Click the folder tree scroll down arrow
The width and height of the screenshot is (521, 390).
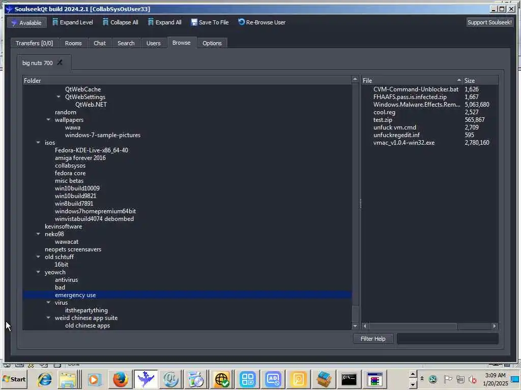click(x=355, y=326)
